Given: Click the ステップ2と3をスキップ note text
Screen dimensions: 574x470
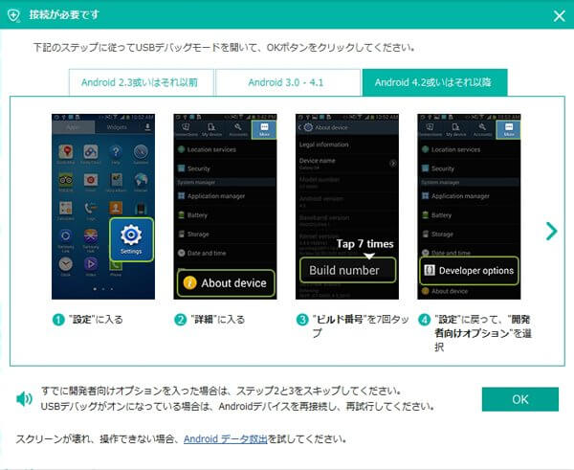Looking at the screenshot, I should coord(221,391).
